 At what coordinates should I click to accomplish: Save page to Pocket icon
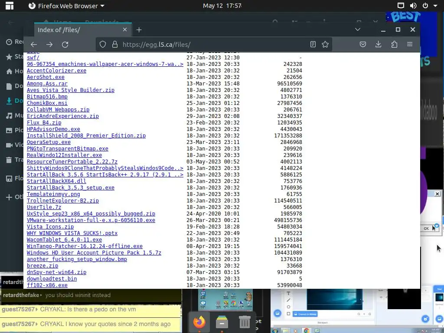click(363, 45)
